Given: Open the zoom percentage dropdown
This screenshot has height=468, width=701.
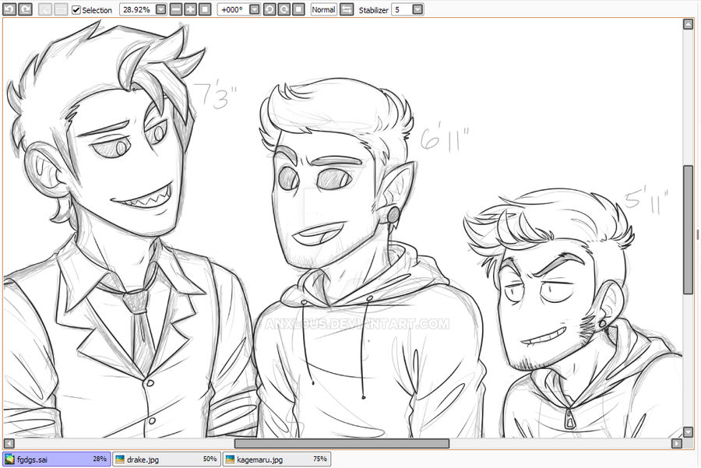Looking at the screenshot, I should (161, 9).
